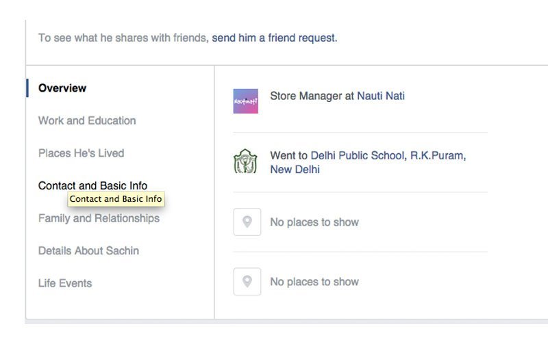The image size is (548, 342).
Task: Click the first No places to show text
Action: [314, 222]
